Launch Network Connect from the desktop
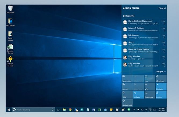This screenshot has width=179, height=117. tap(10, 62)
